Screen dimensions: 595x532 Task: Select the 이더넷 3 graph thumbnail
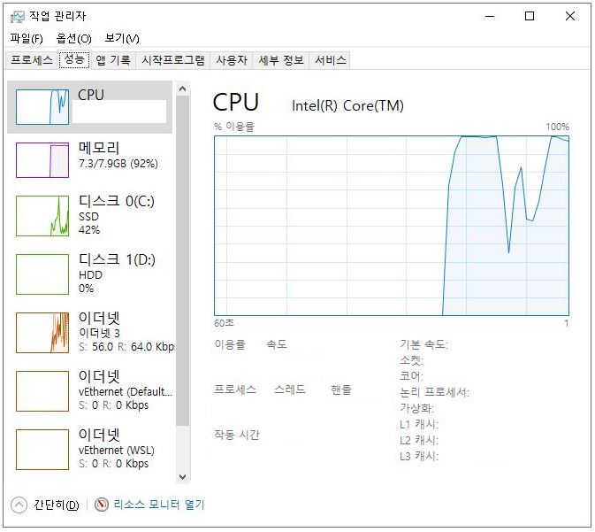coord(42,333)
